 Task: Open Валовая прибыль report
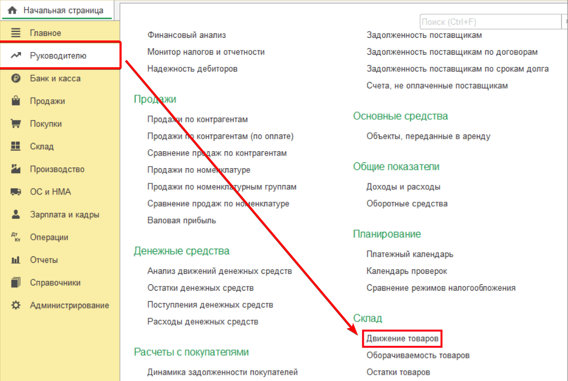tap(182, 221)
